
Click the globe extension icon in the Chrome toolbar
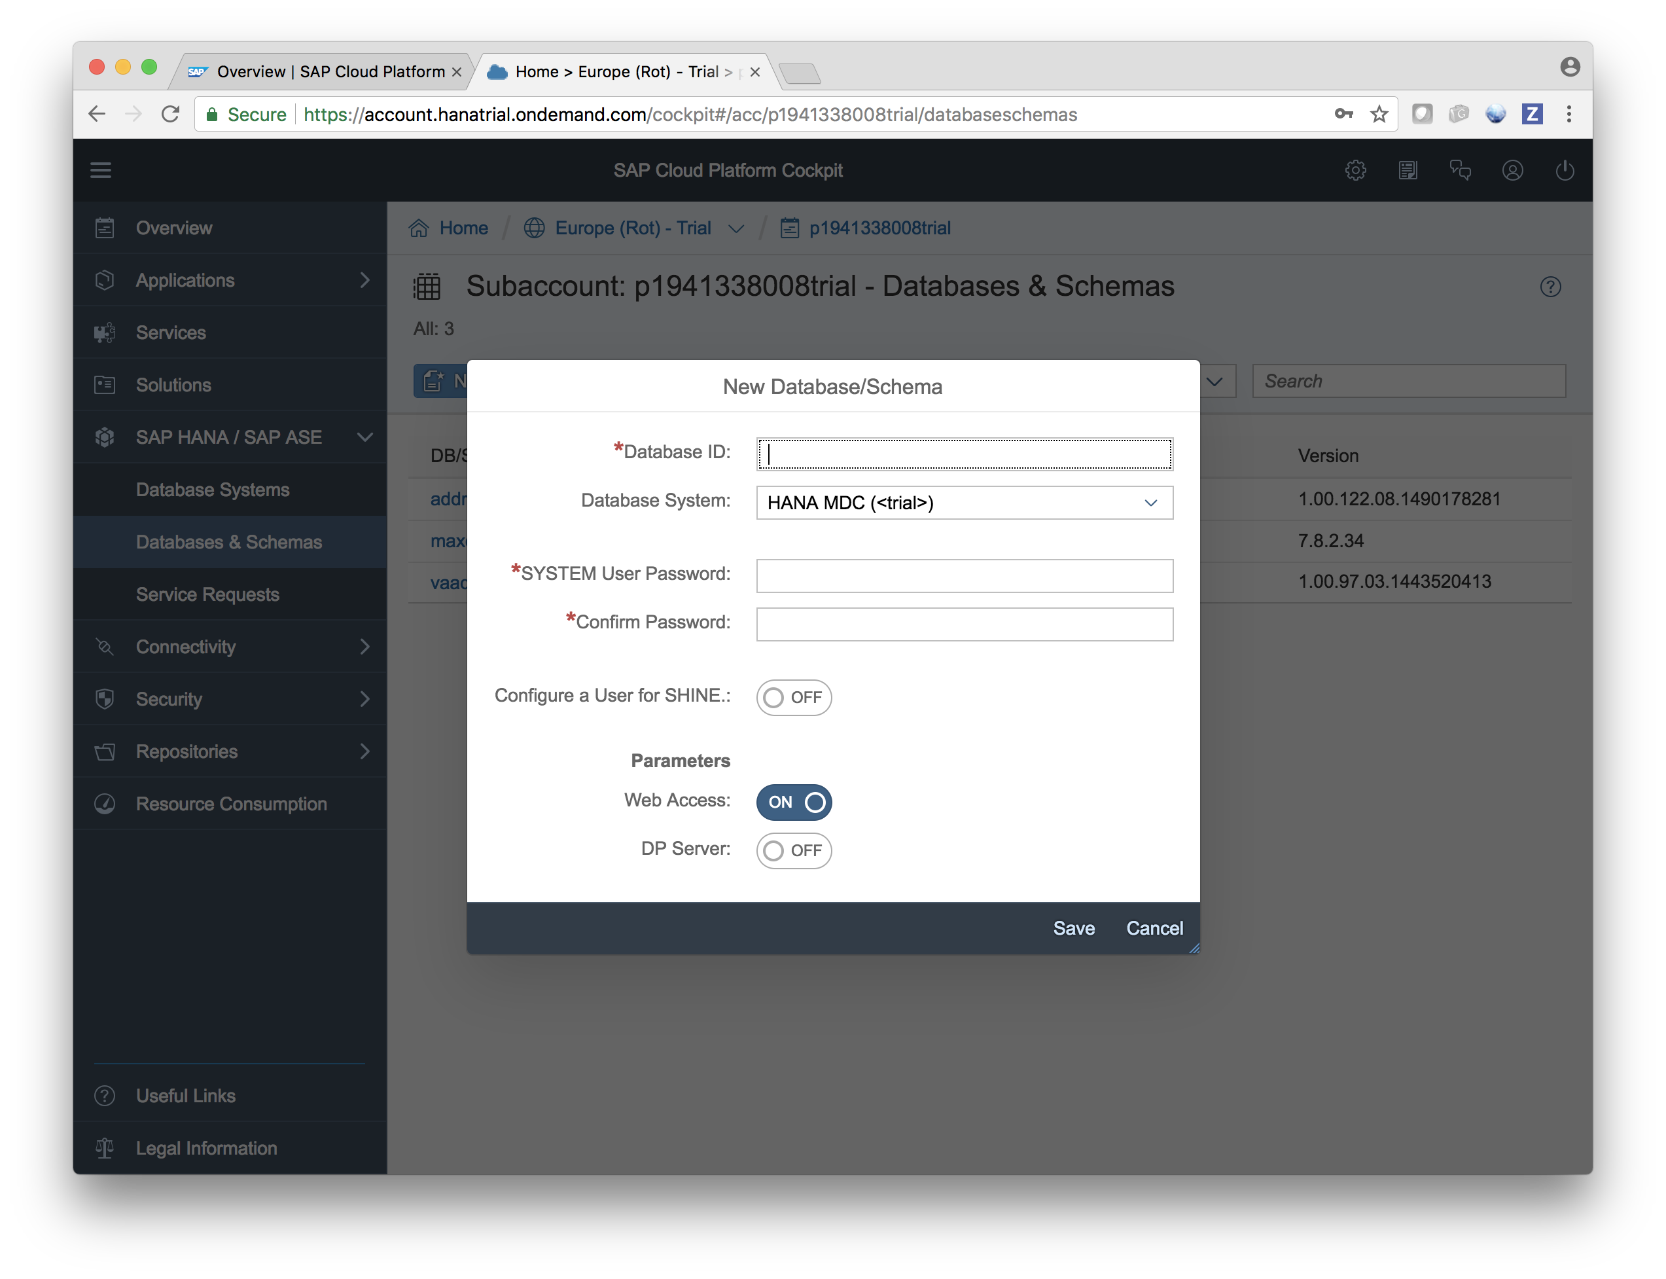click(1495, 114)
